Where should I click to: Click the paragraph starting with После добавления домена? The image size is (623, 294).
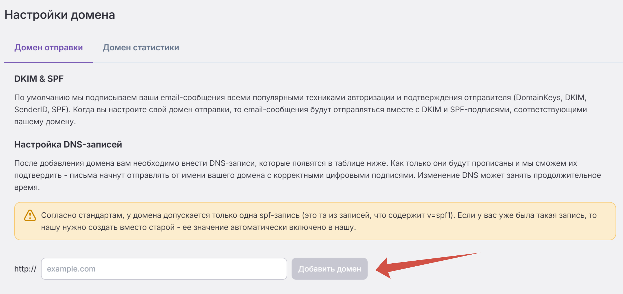(x=308, y=175)
